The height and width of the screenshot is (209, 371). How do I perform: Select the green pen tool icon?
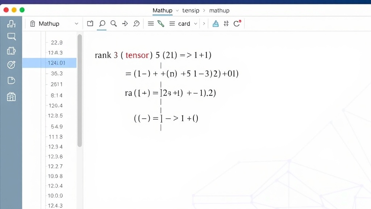(161, 24)
